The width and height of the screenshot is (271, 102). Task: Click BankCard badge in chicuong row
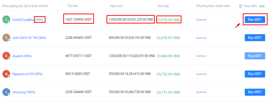point(201,92)
